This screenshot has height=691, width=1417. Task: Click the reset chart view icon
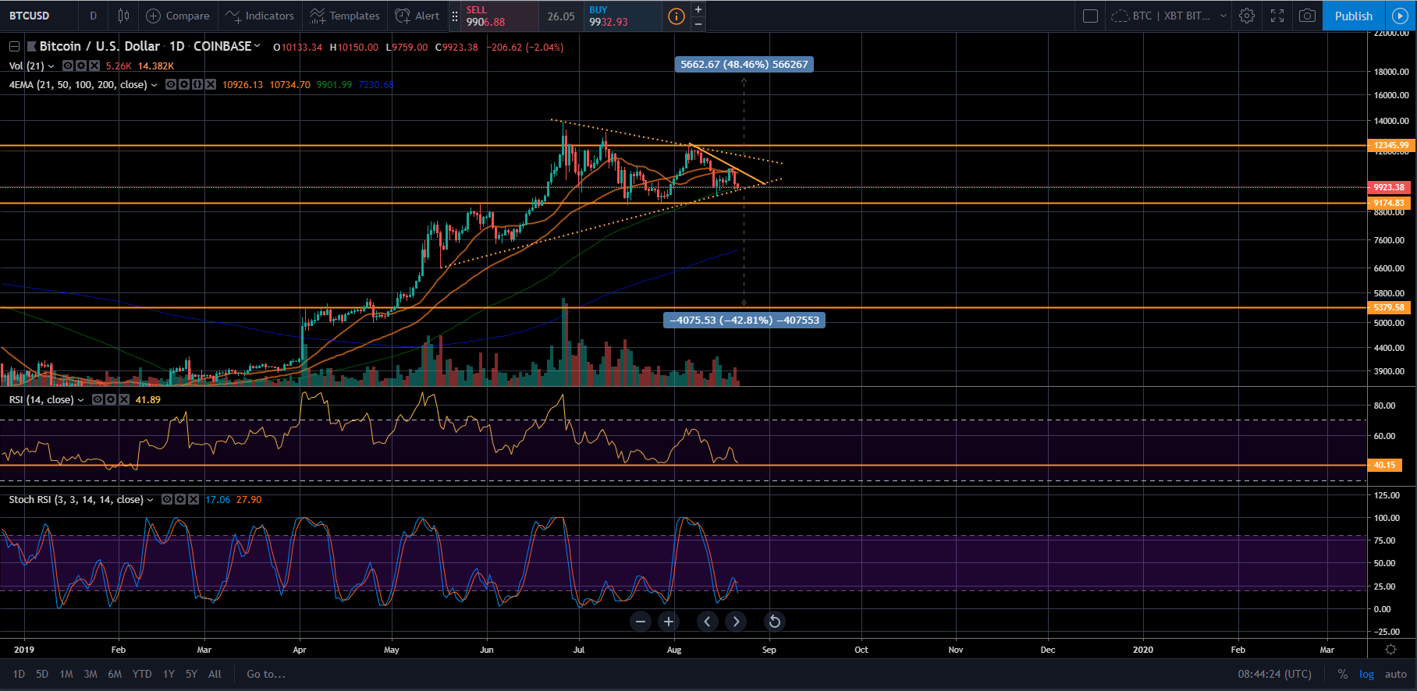pos(774,622)
